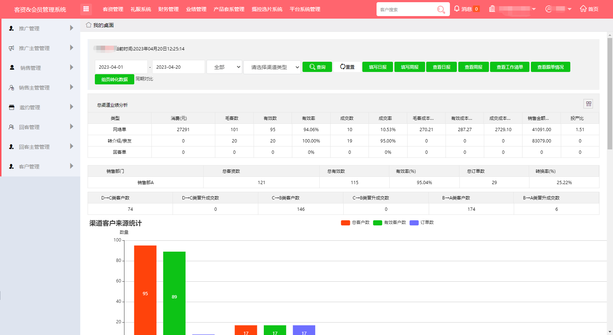Click the 邀约管理 sidebar icon
Viewport: 613px width, 335px height.
click(x=12, y=107)
